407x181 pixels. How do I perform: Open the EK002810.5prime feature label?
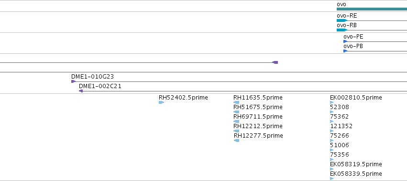click(x=356, y=98)
